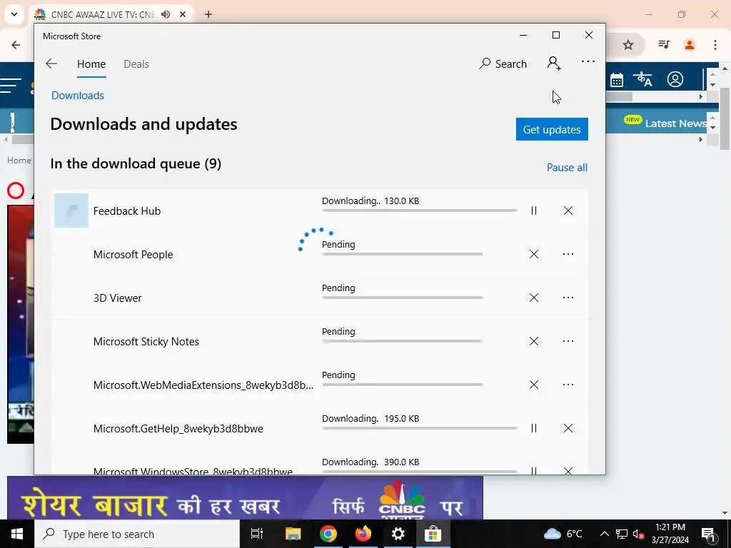Open Search in Microsoft Store

click(503, 64)
